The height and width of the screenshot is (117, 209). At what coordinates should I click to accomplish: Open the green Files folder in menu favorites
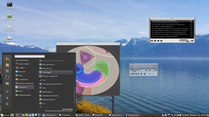pyautogui.click(x=7, y=84)
